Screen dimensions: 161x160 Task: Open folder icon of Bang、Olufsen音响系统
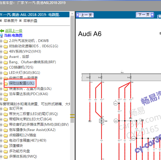tap(6, 62)
